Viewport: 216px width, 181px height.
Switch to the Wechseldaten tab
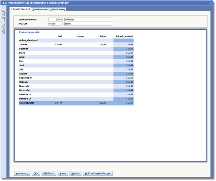point(40,9)
